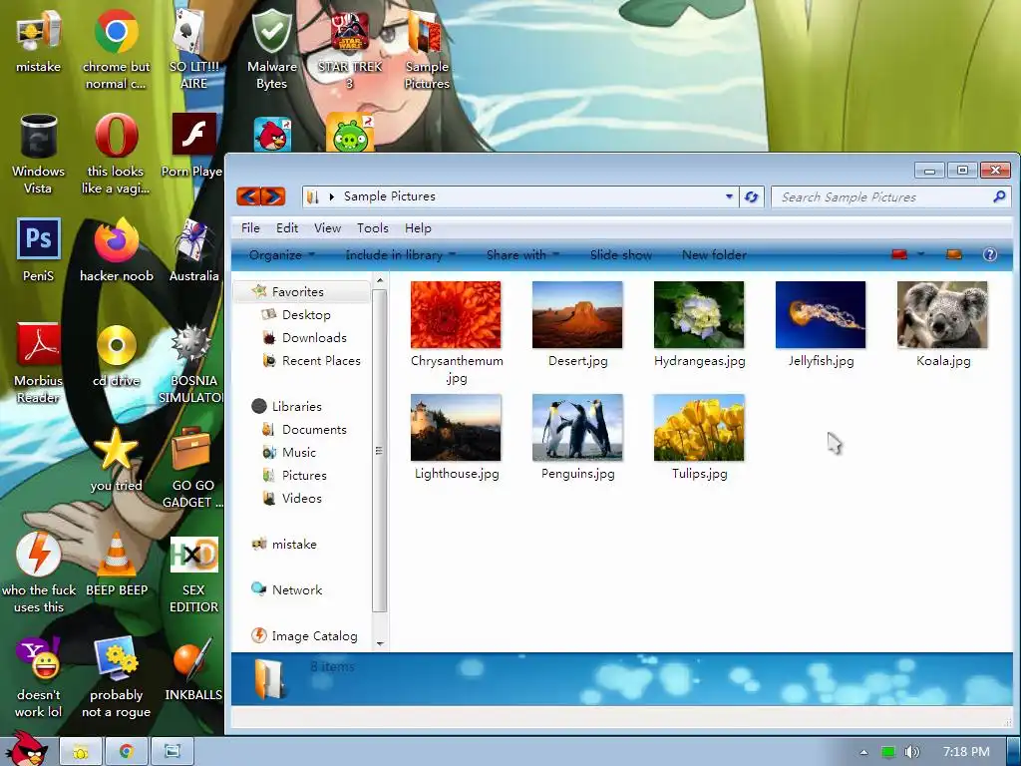Open the change view dropdown arrow

pos(920,254)
